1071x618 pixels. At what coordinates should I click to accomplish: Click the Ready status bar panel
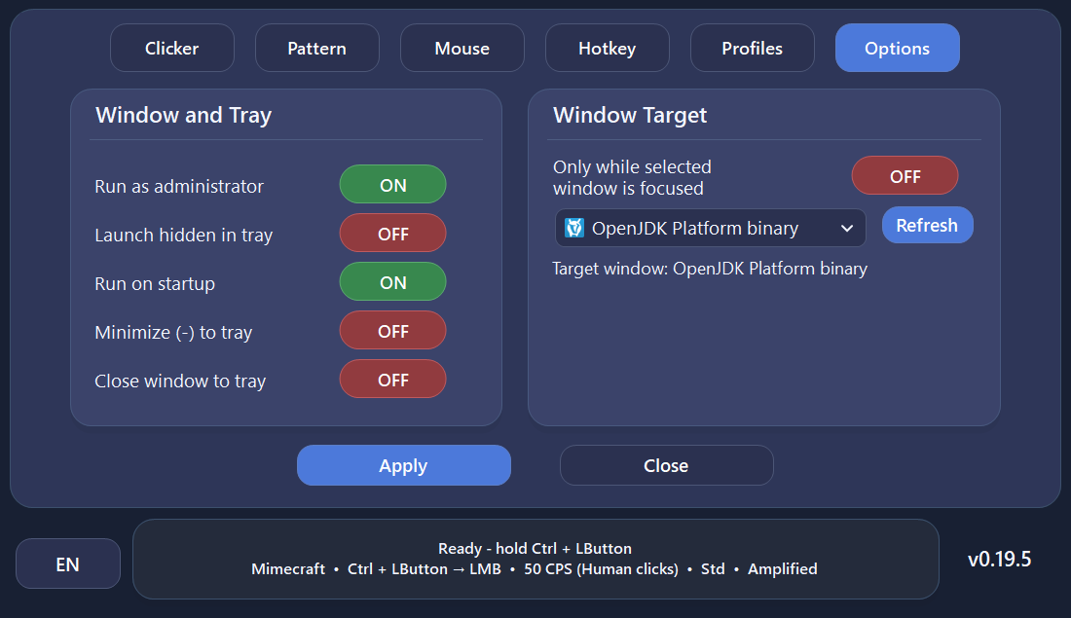click(x=535, y=559)
